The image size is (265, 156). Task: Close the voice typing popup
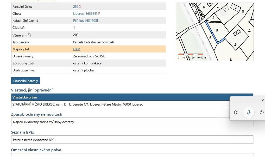point(263,100)
